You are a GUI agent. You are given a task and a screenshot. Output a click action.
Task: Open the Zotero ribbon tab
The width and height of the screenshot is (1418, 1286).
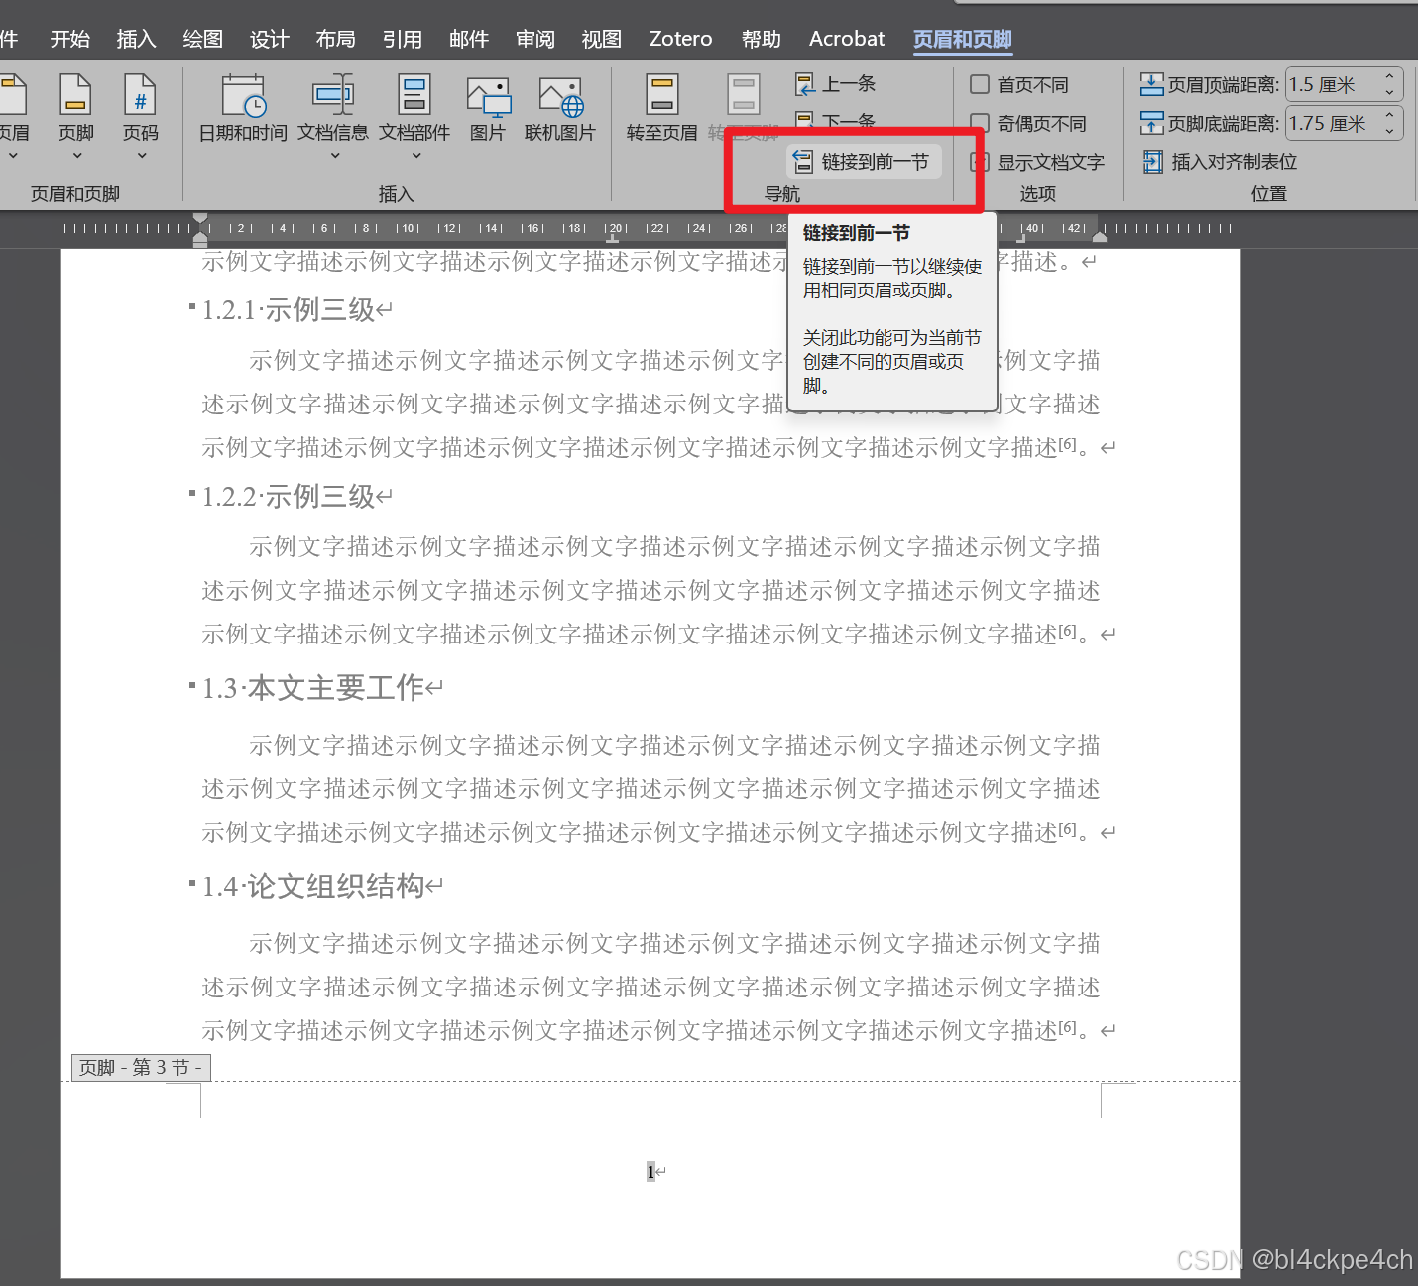pos(680,39)
